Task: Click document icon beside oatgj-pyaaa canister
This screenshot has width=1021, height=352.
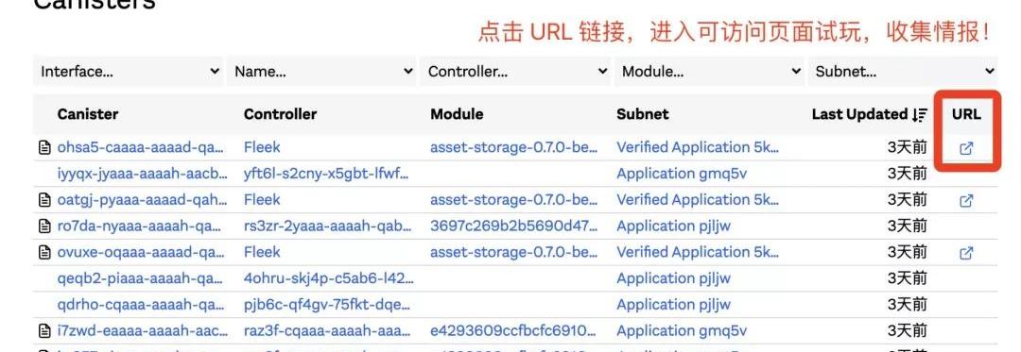Action: (44, 200)
